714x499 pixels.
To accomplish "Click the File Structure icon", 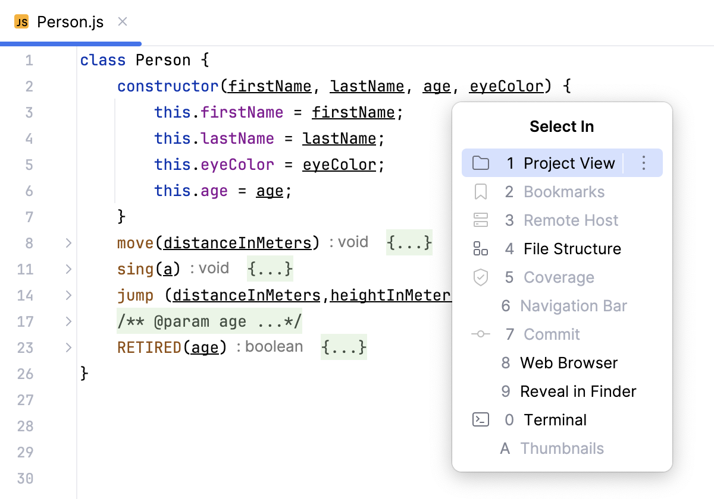I will 480,249.
